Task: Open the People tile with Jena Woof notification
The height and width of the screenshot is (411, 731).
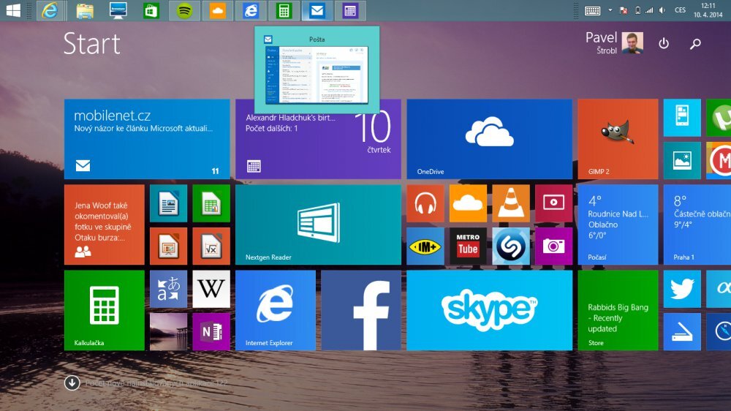Action: (104, 225)
